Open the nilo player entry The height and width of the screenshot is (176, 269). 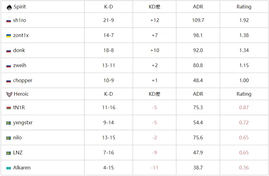17,138
